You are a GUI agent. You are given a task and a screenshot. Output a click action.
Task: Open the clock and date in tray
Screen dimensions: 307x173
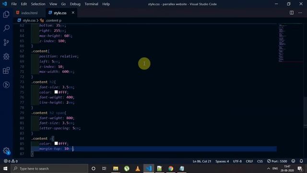287,169
